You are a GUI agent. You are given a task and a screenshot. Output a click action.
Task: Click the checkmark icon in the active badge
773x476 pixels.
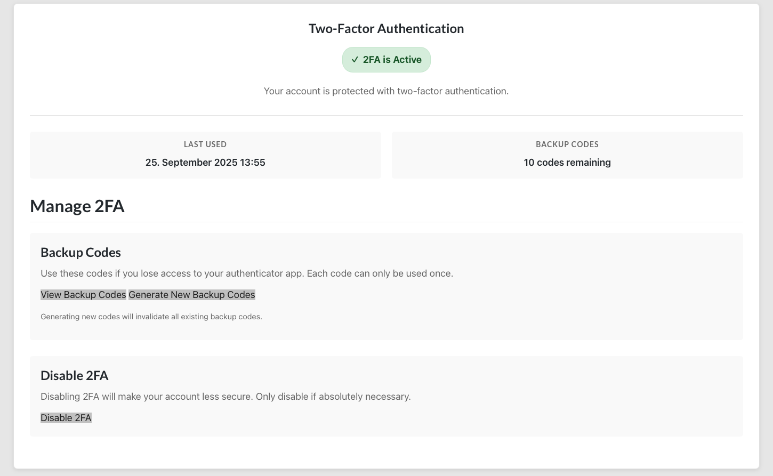[x=355, y=60]
